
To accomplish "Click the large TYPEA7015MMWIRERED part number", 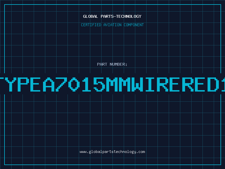I will [112, 84].
